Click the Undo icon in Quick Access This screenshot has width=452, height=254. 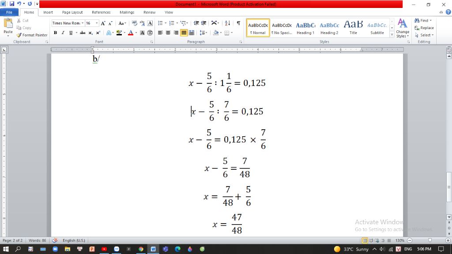(19, 4)
